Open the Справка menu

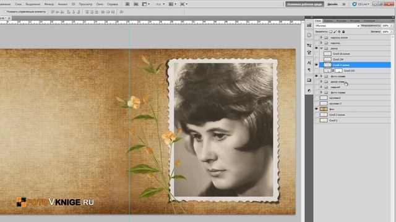pyautogui.click(x=113, y=4)
